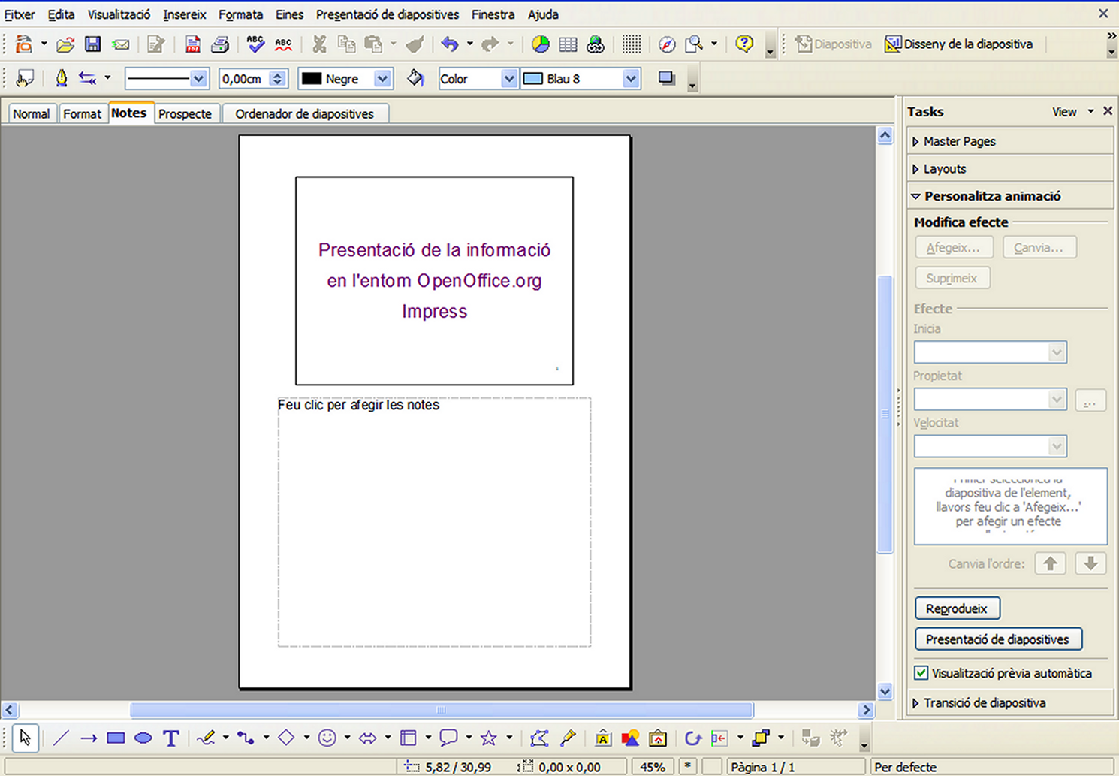Open the Fitxer menu
1119x776 pixels.
click(20, 14)
